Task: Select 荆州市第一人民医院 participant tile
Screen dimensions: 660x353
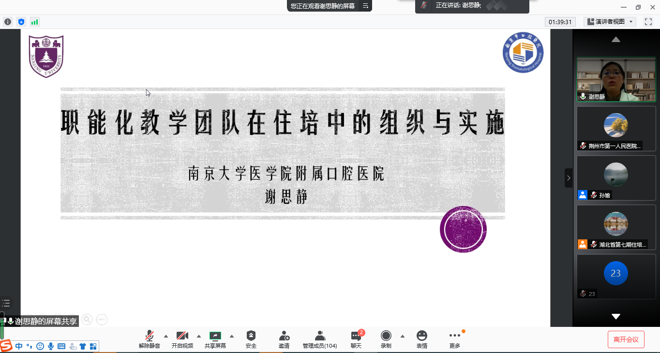Action: (616, 129)
